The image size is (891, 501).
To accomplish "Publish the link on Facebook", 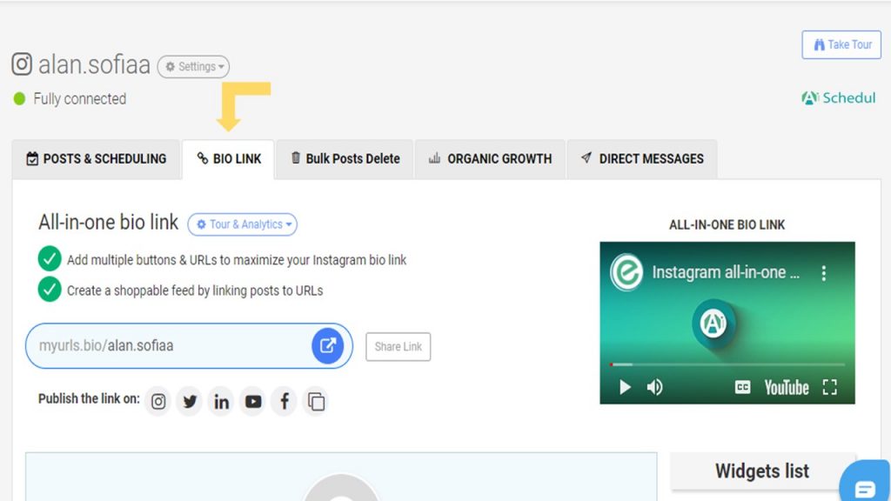I will pos(285,402).
